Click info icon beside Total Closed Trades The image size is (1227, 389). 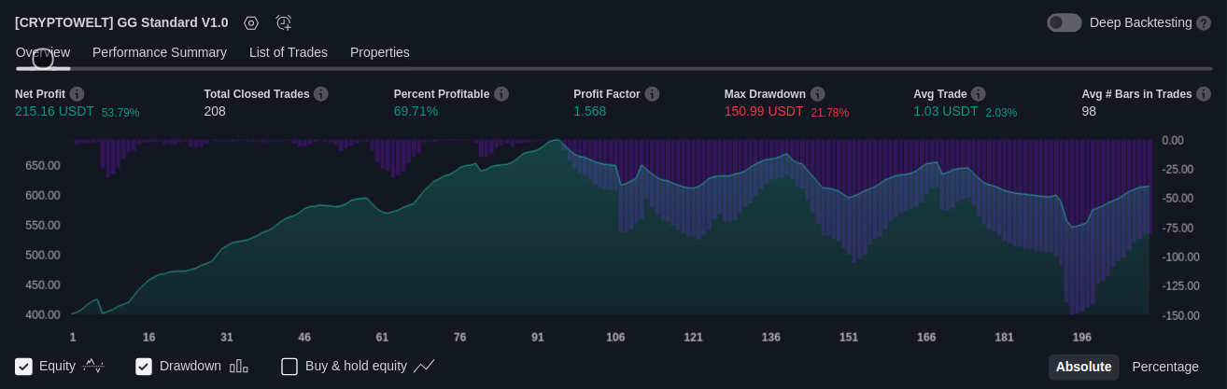coord(321,94)
